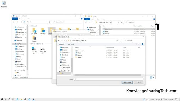Open Cortana from taskbar

9,99
